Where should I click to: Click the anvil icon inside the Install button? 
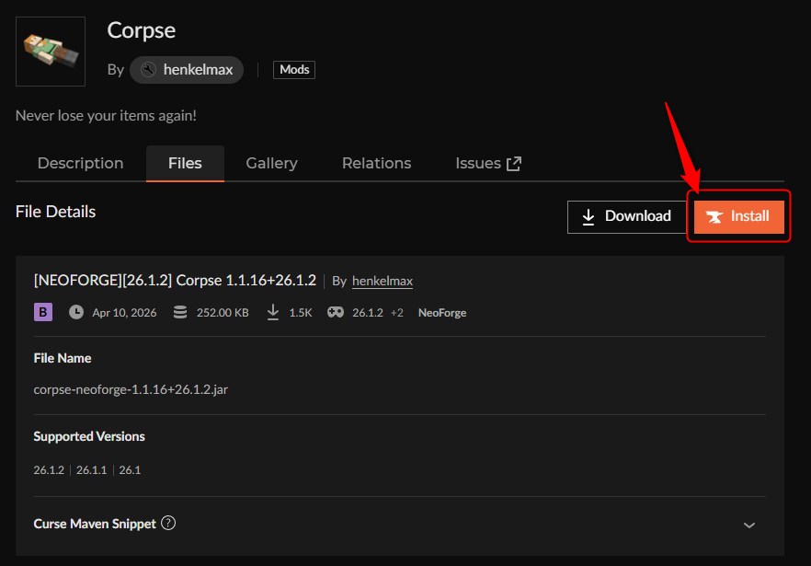(x=715, y=217)
